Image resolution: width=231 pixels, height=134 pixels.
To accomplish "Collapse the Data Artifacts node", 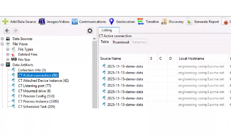I will click(2, 65).
